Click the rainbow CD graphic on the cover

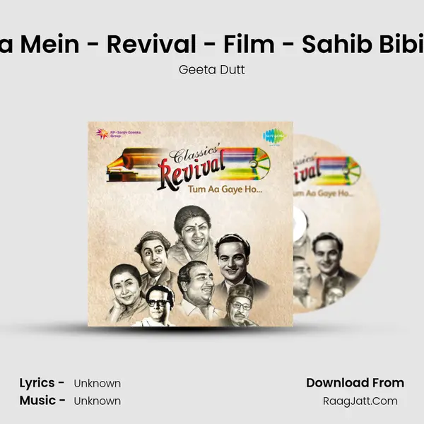tap(246, 164)
